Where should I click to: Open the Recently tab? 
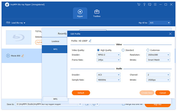pyautogui.click(x=62, y=34)
